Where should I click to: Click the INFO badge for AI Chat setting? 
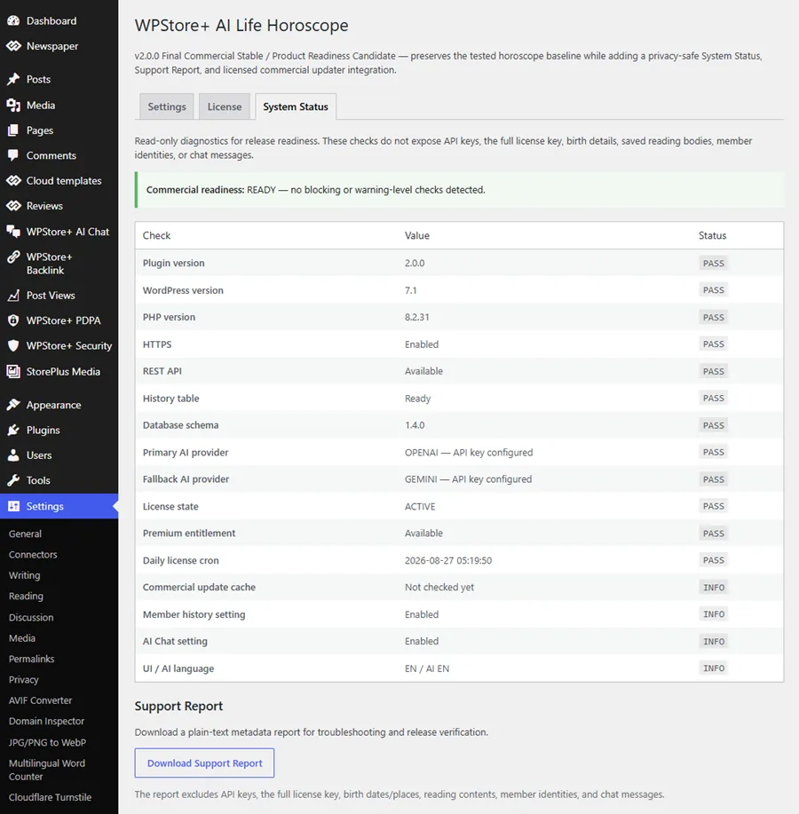[714, 641]
